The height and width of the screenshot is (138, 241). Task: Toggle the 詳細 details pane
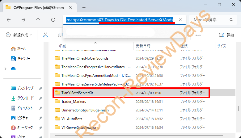(226, 35)
